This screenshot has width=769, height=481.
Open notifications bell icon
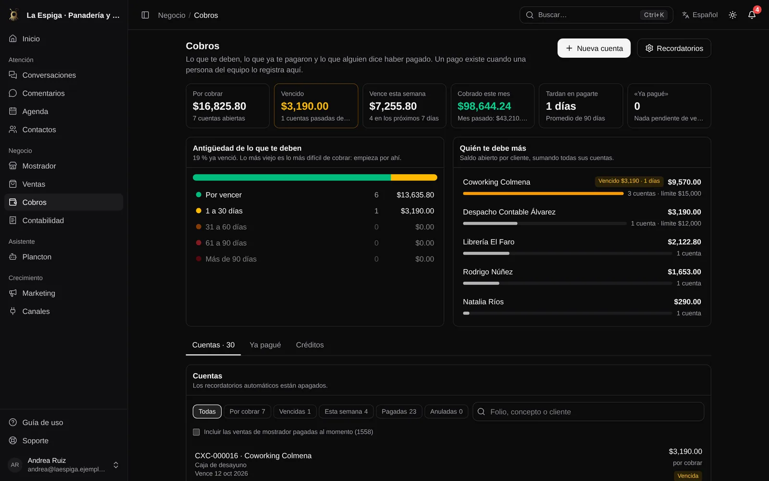coord(752,15)
